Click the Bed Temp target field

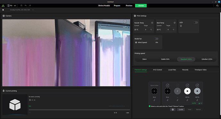tap(171, 30)
